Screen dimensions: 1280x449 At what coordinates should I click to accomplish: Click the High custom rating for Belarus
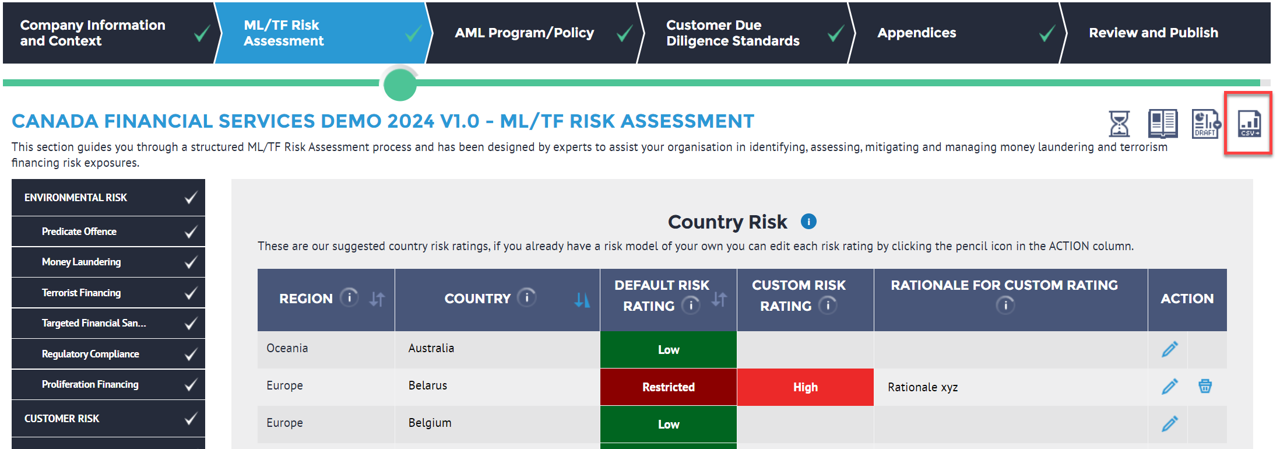pyautogui.click(x=806, y=387)
